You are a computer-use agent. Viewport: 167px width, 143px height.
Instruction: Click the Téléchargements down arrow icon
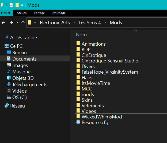[9, 84]
